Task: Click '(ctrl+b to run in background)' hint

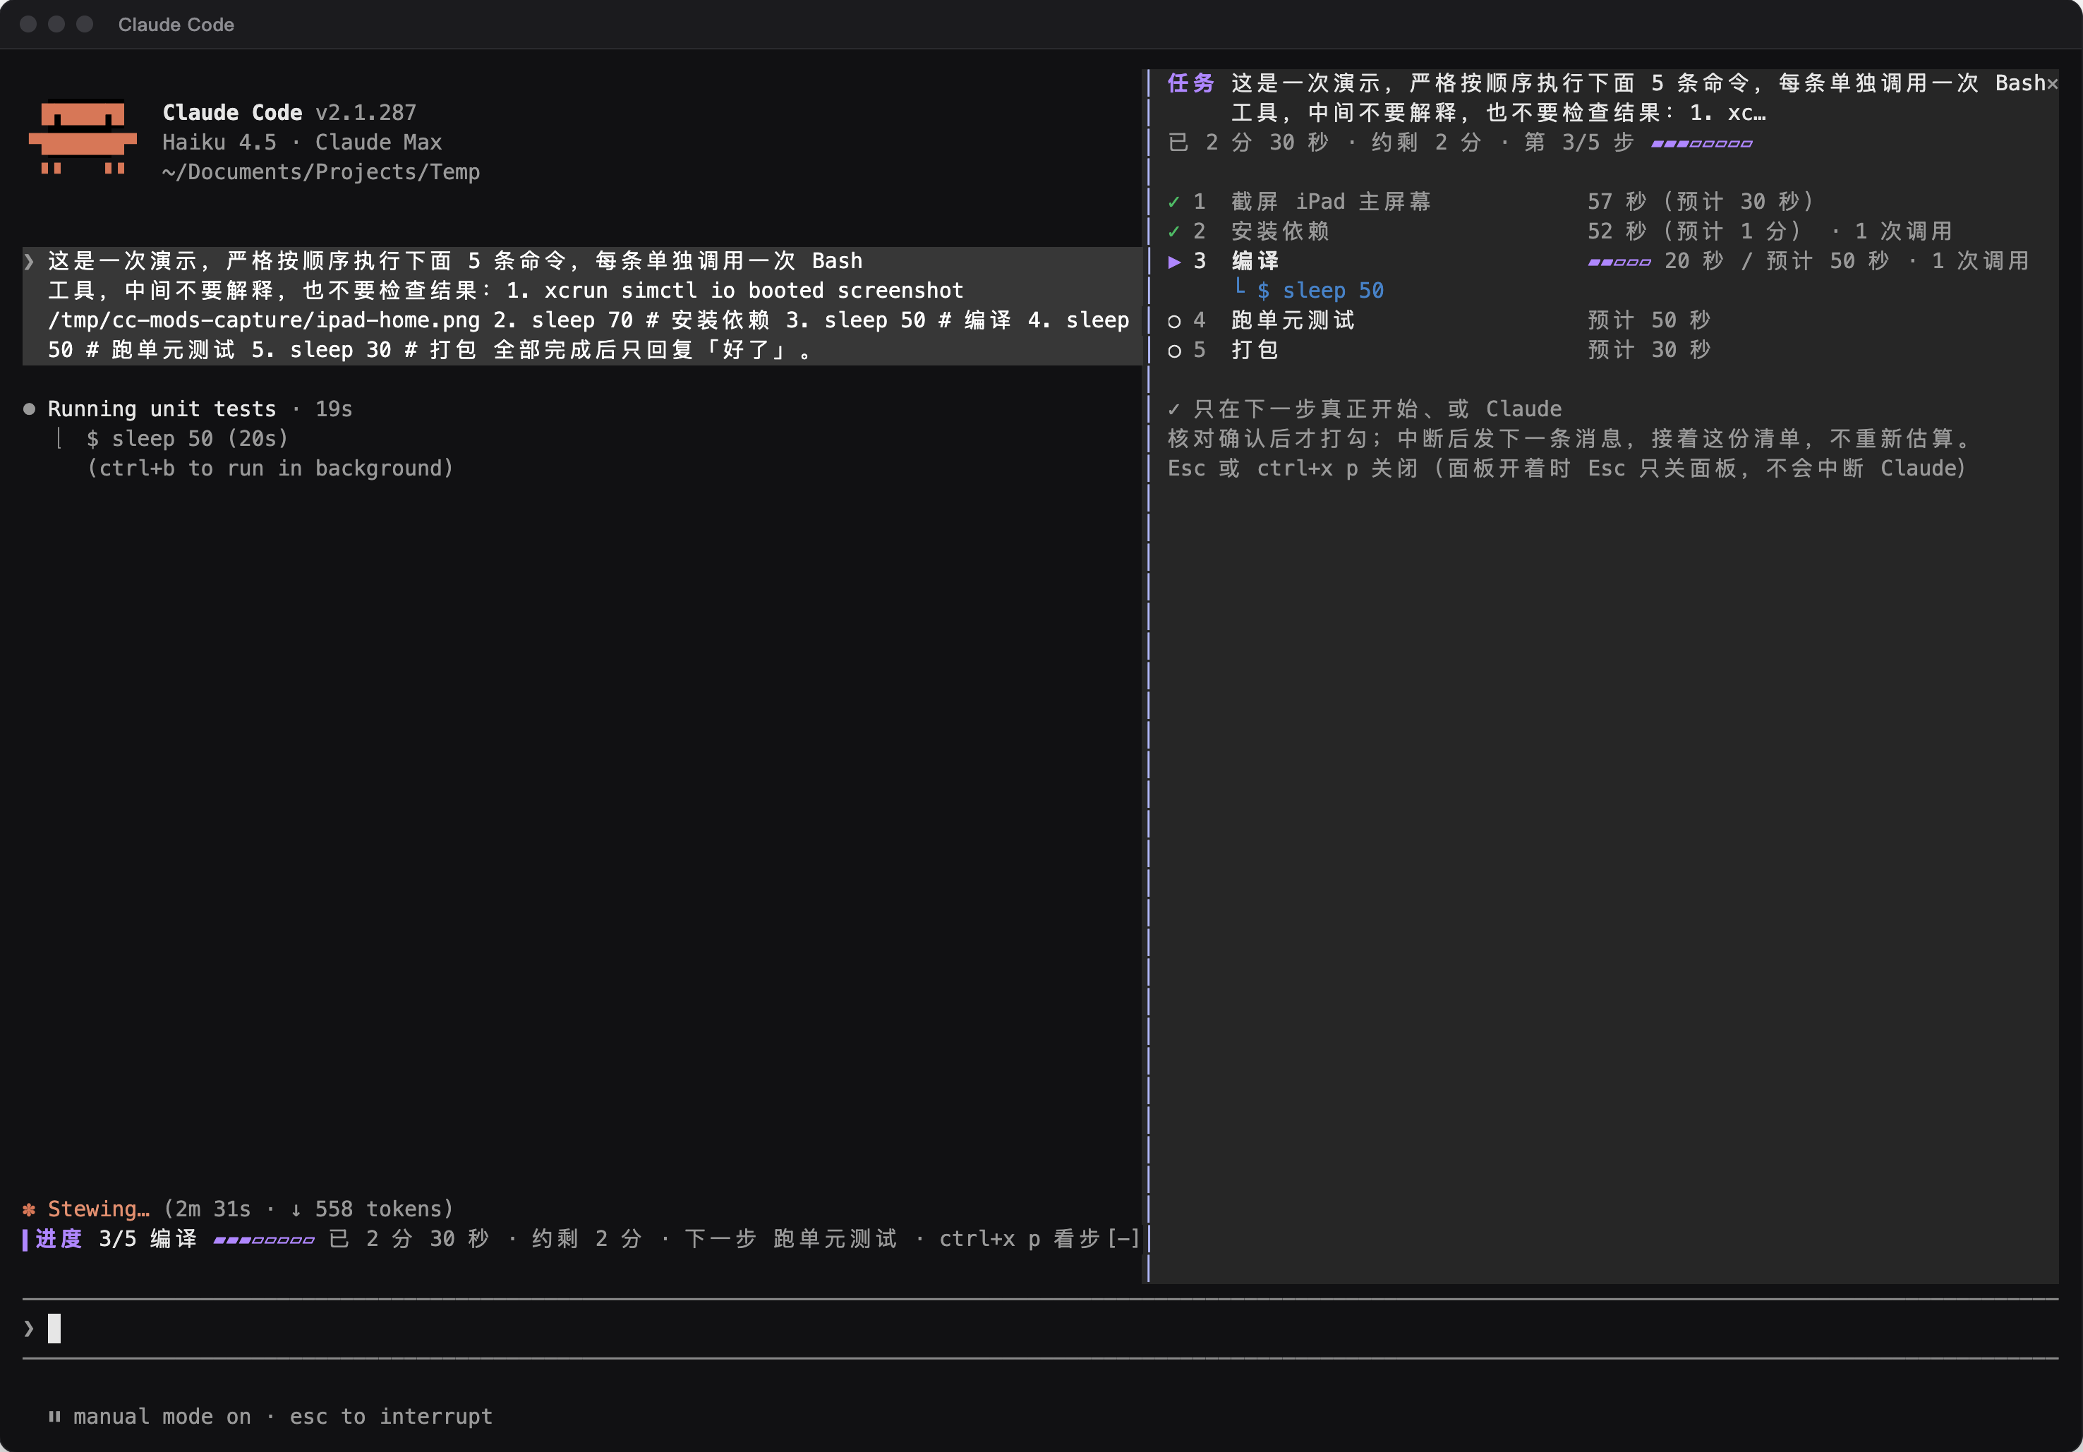Action: [x=270, y=468]
